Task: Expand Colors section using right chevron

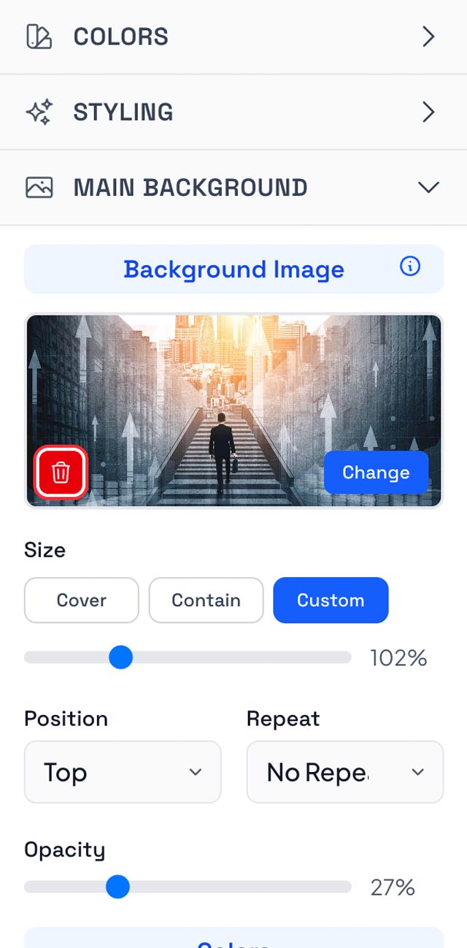Action: [x=428, y=37]
